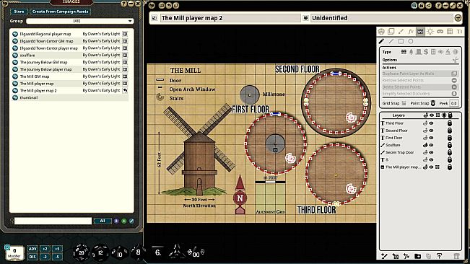
Task: Click the blue edit list button
Action: (131, 221)
